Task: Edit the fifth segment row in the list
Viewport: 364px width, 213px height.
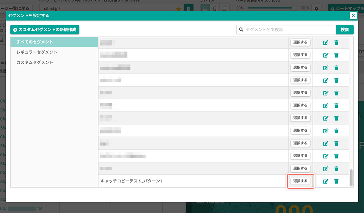Action: tap(326, 93)
